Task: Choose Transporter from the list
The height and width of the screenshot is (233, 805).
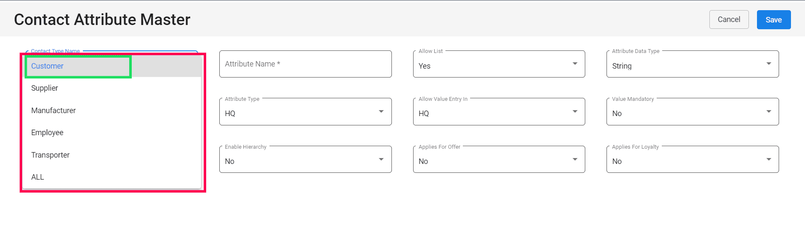Action: click(51, 155)
